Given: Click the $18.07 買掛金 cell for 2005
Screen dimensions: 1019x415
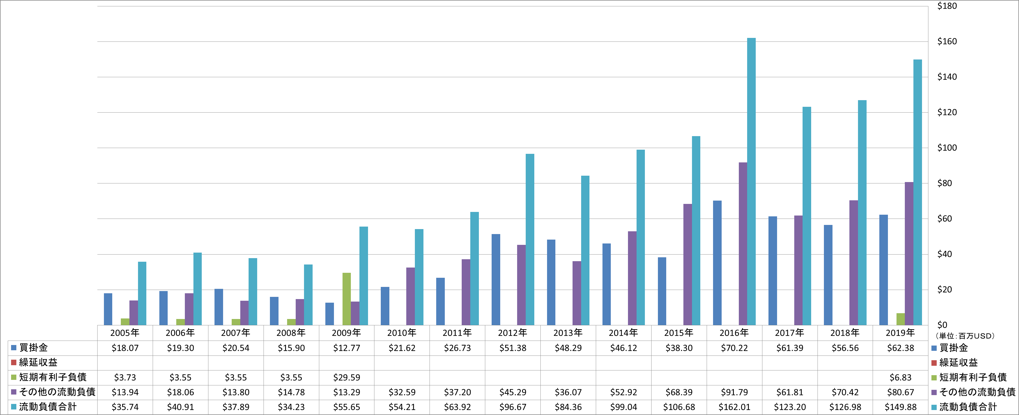Looking at the screenshot, I should pyautogui.click(x=125, y=348).
